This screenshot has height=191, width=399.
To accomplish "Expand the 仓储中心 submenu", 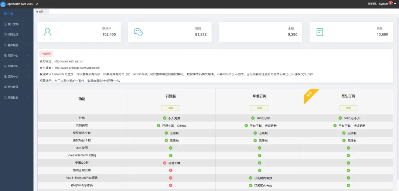I will 17,66.
